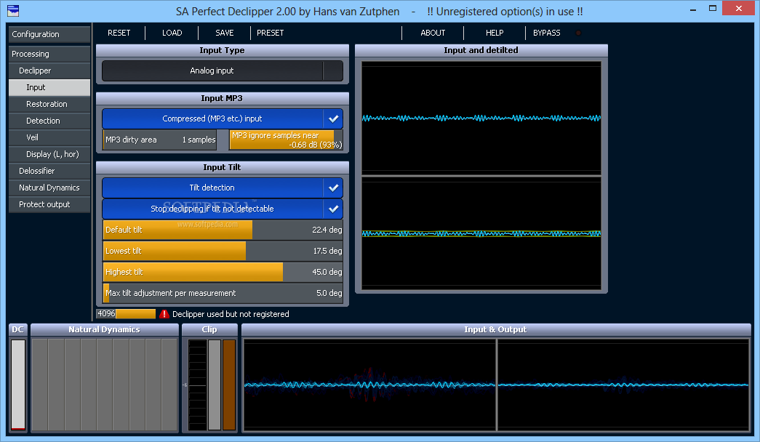
Task: Click the Input Type panel header
Action: tap(223, 50)
